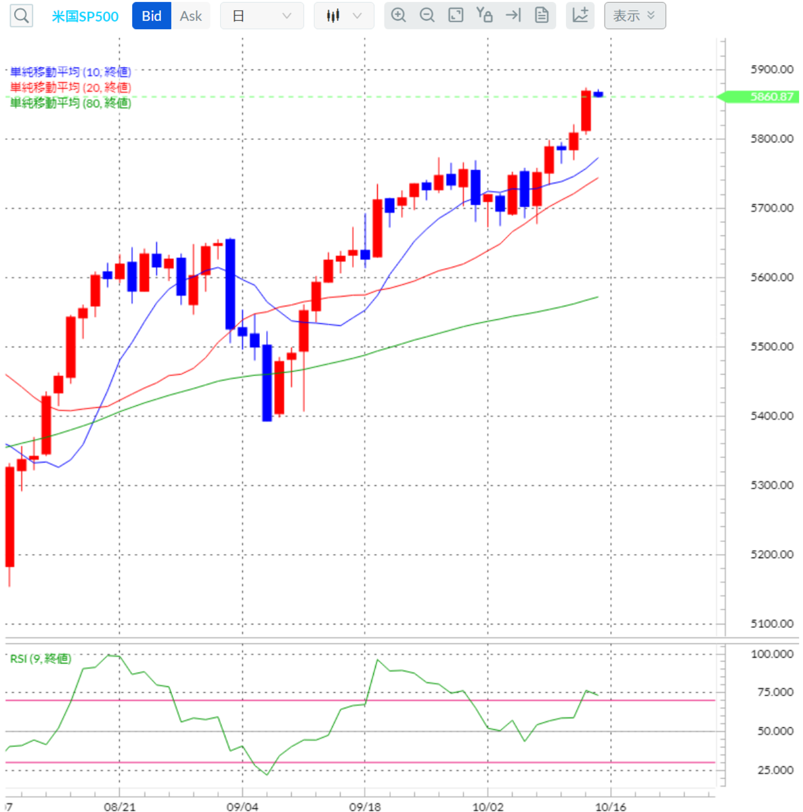Zoom in the chart
The image size is (803, 812).
click(399, 15)
